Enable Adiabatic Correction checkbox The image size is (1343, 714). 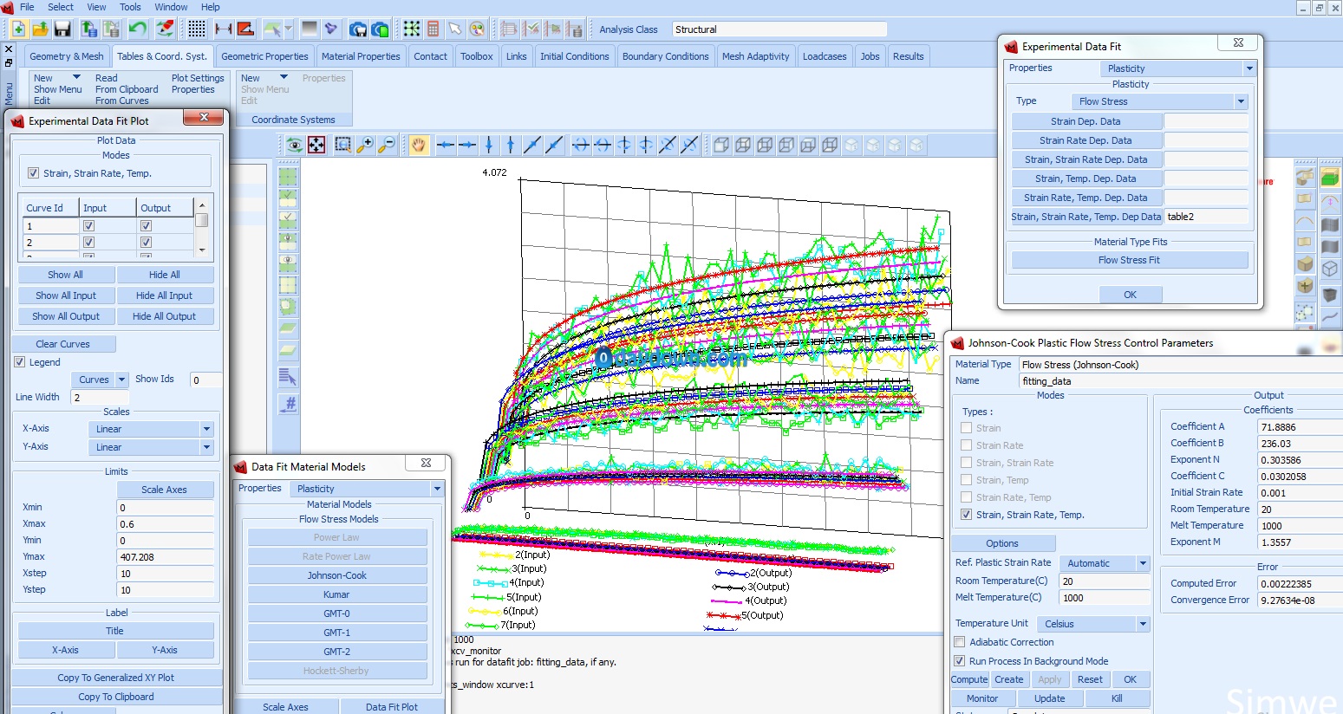pos(960,642)
